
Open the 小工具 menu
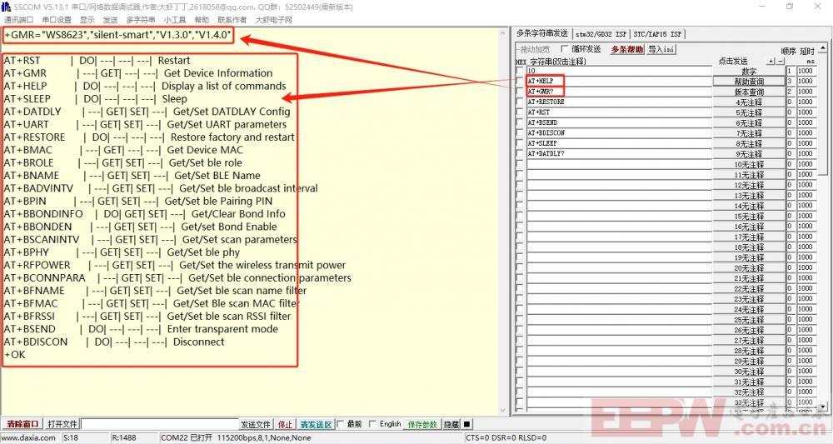(x=175, y=20)
